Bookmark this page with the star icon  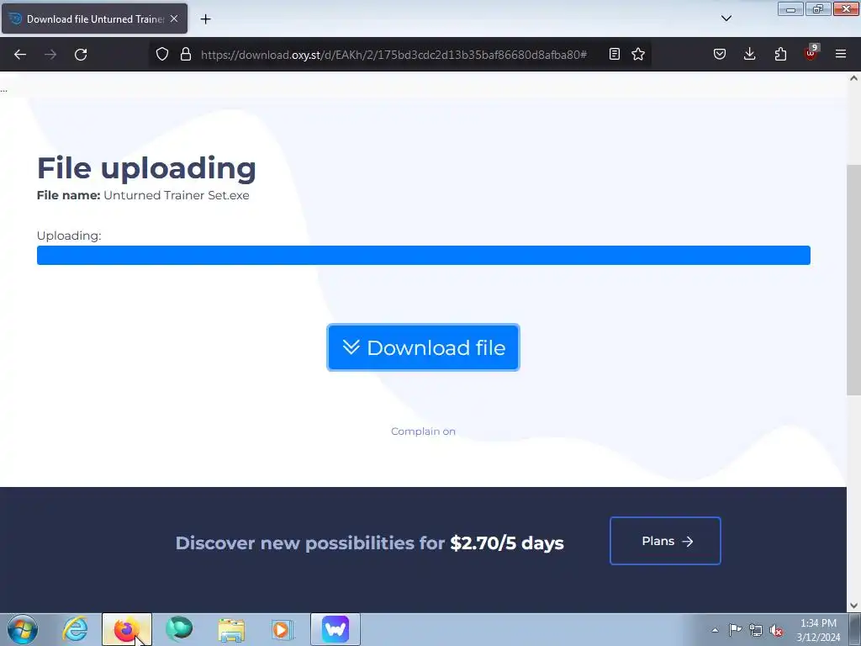(638, 54)
